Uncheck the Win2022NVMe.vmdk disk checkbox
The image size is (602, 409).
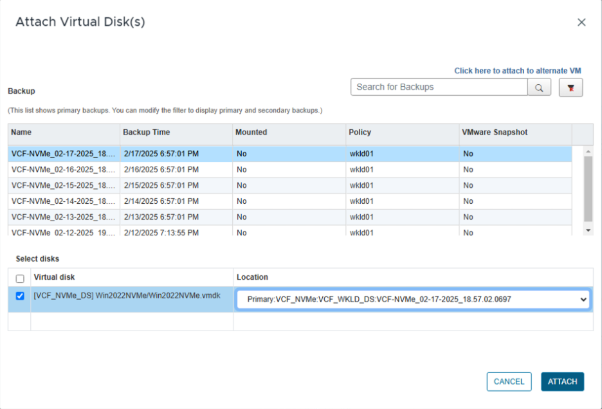20,296
